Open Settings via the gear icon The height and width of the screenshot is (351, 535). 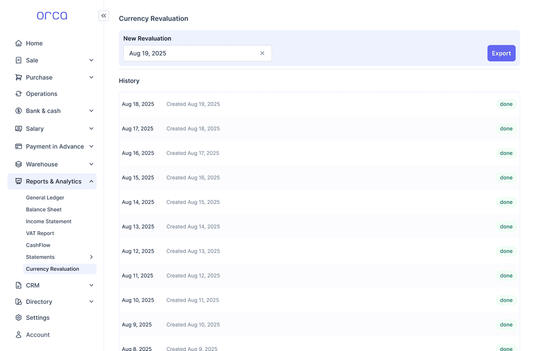coord(18,317)
